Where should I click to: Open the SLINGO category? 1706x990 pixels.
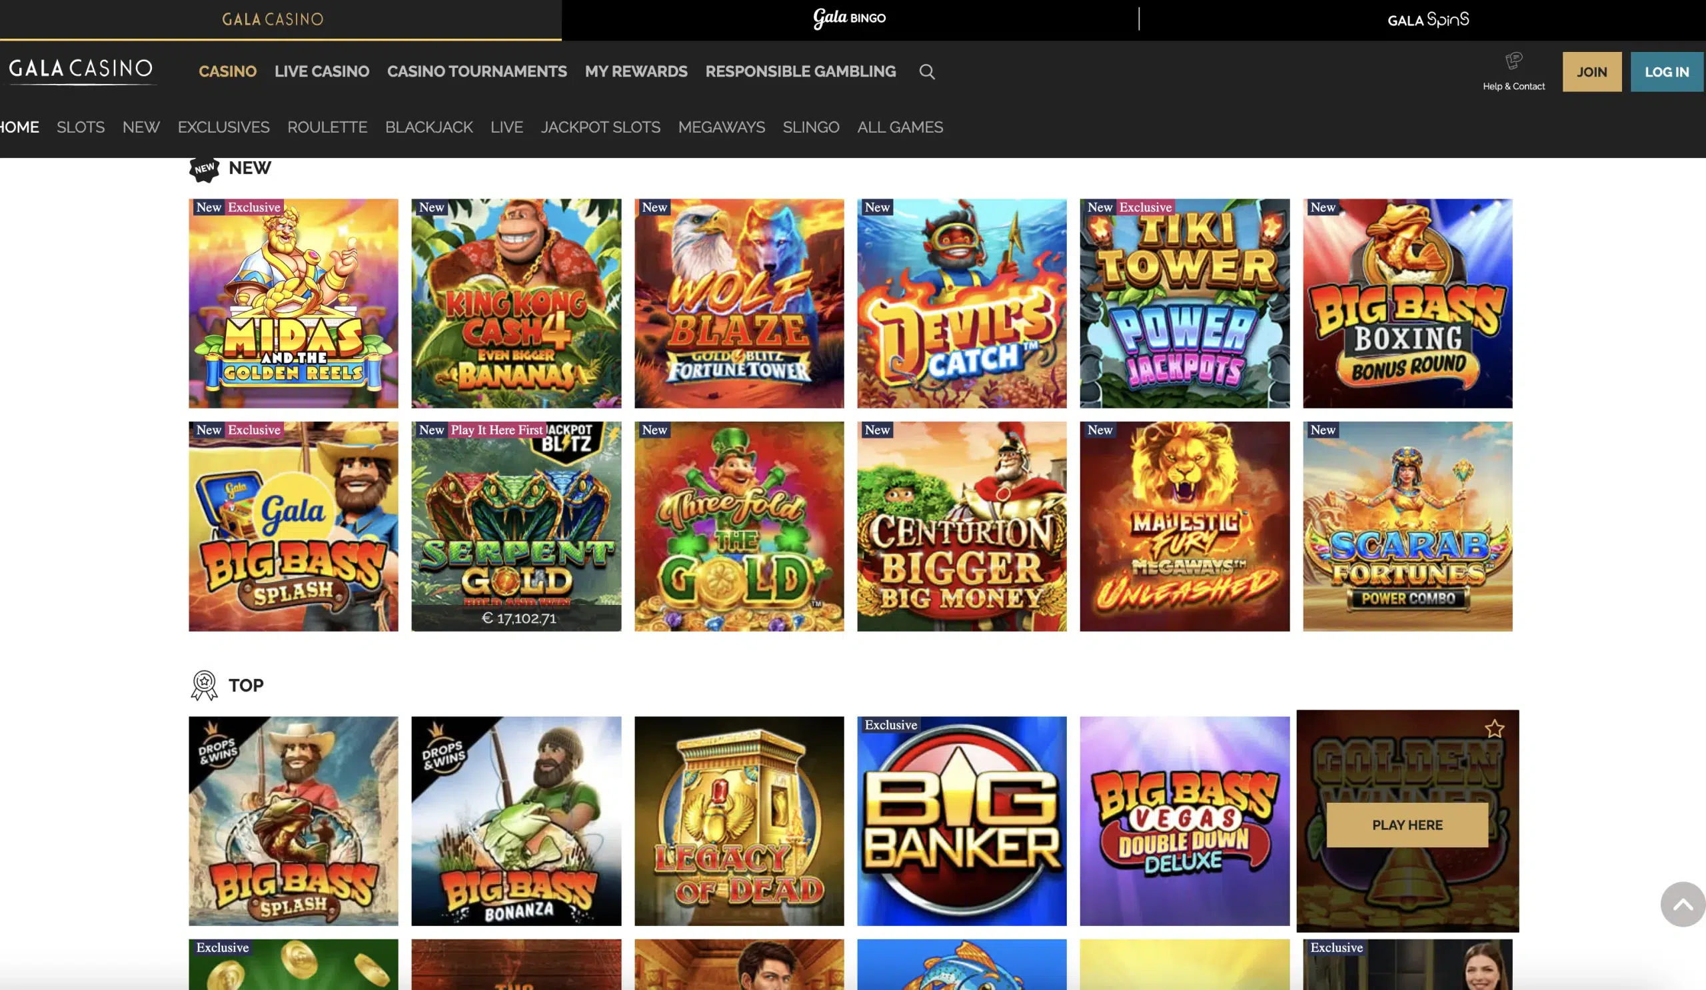pyautogui.click(x=811, y=127)
